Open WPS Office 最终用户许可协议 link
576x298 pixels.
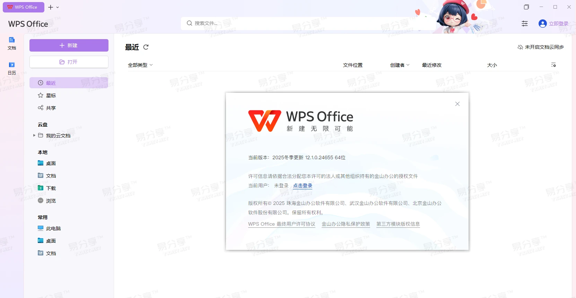pos(282,224)
